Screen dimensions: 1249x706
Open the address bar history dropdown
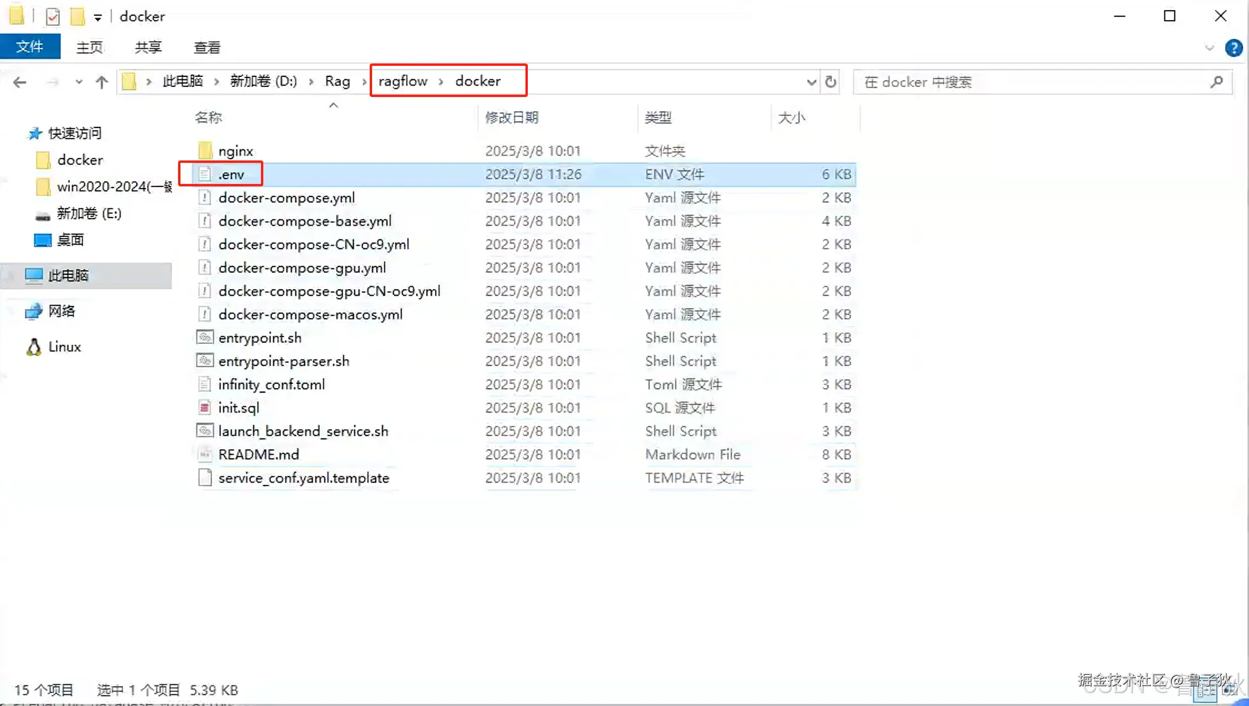click(811, 82)
